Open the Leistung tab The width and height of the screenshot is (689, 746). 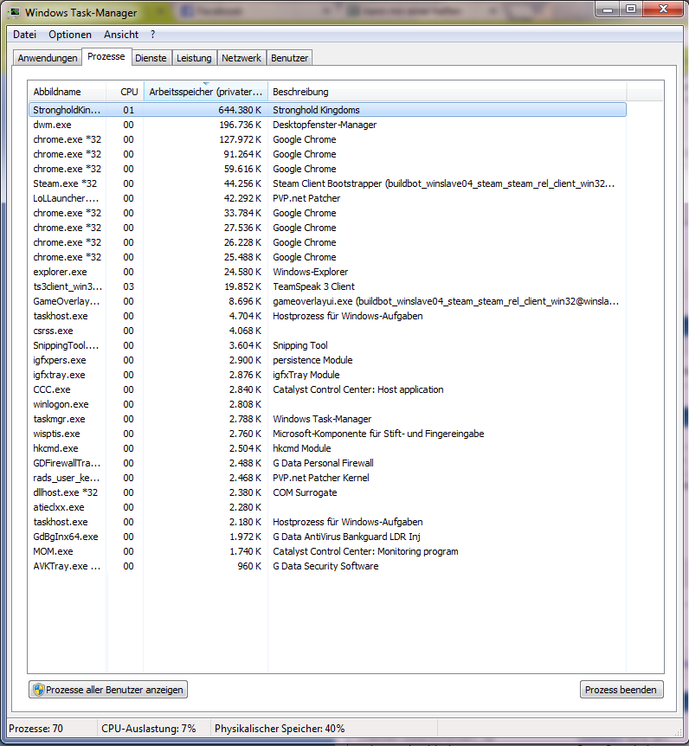pos(194,58)
